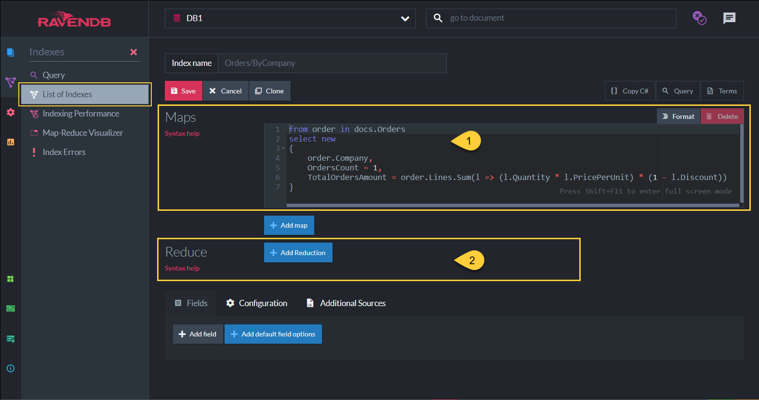Viewport: 759px width, 400px height.
Task: Click Add default field options
Action: (x=273, y=334)
